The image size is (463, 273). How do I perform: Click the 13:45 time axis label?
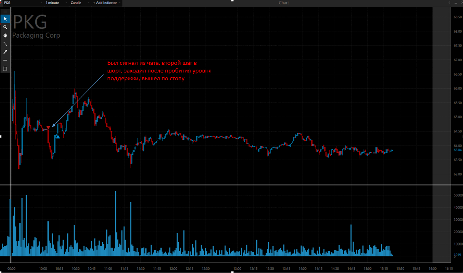pos(286,269)
